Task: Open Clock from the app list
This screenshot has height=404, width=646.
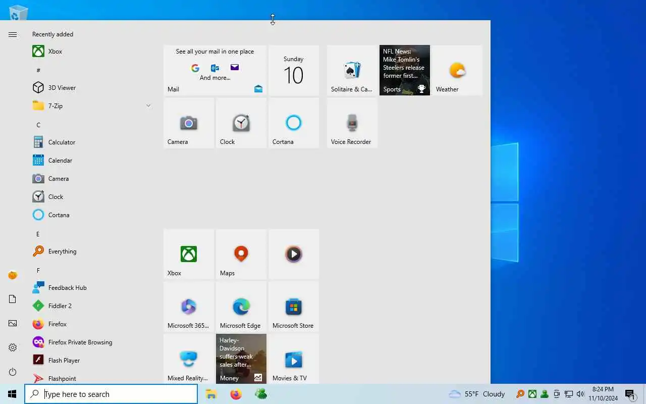Action: click(x=91, y=197)
